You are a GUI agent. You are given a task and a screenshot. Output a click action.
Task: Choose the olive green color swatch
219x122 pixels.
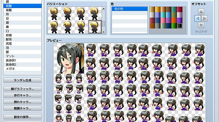174,15
